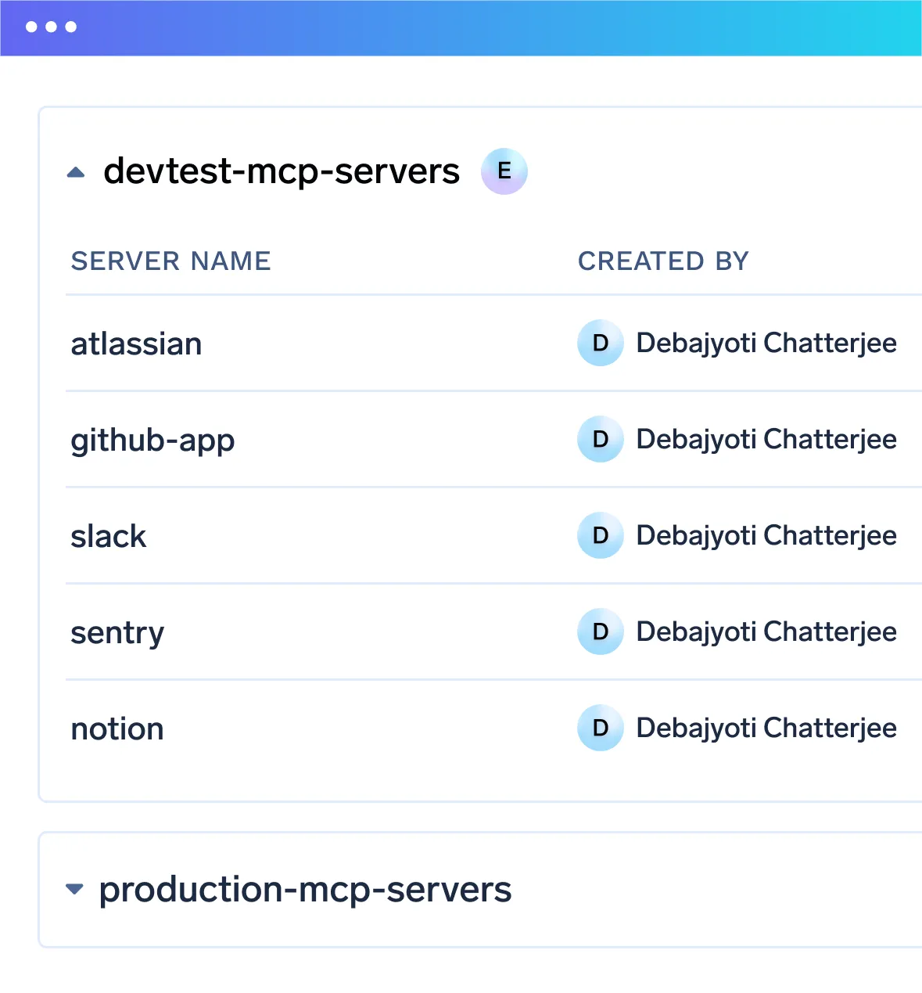The height and width of the screenshot is (993, 922).
Task: Click the D avatar in the notion row
Action: [x=601, y=728]
